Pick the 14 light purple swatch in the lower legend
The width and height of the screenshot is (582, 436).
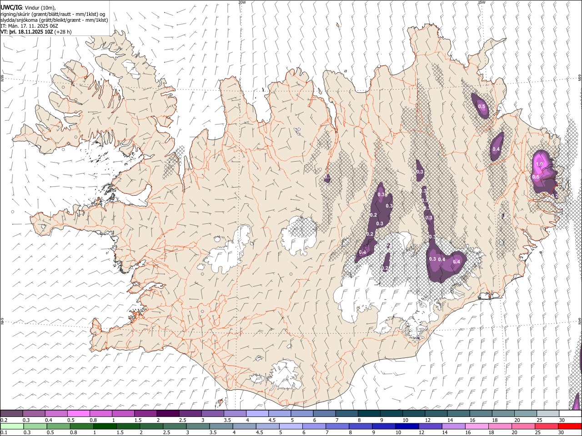[x=454, y=426]
